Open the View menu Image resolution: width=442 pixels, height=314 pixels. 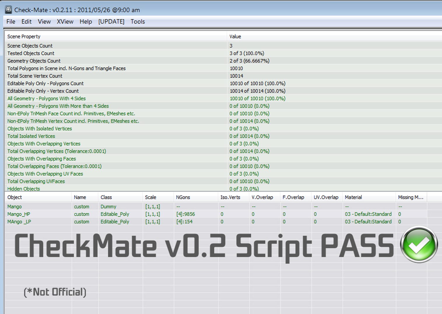44,22
